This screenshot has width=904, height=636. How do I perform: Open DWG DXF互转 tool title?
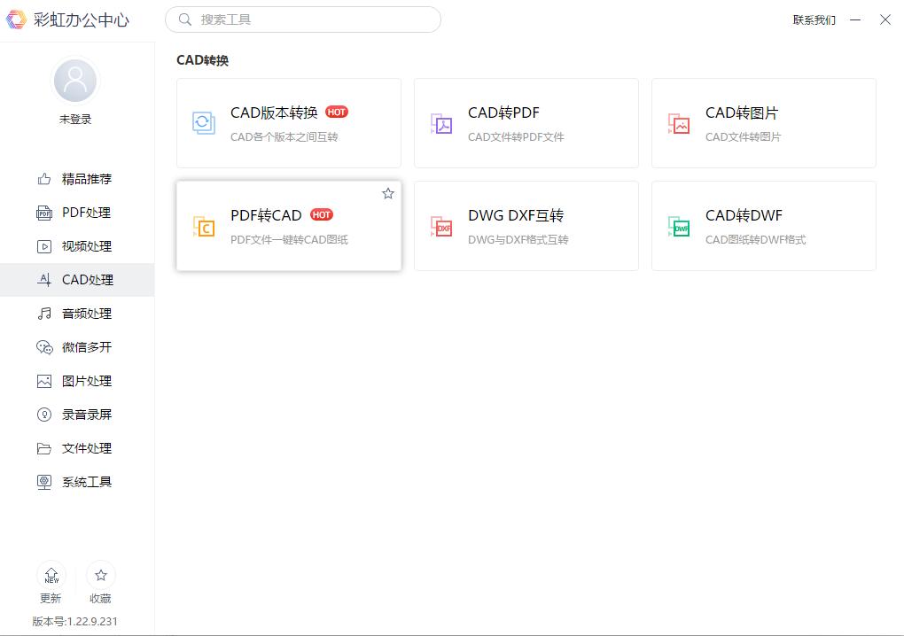click(516, 215)
